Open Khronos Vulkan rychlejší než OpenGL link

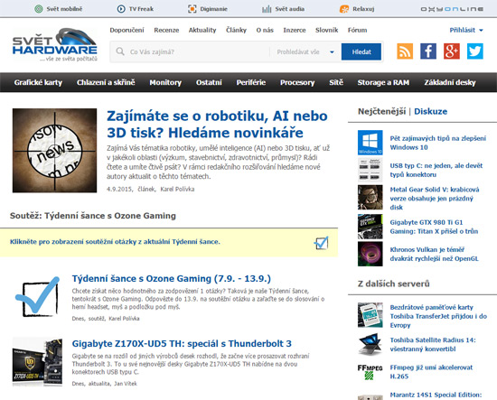(434, 254)
